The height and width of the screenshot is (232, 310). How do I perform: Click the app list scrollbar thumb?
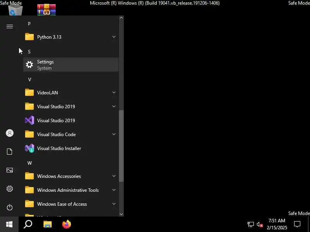pos(121,146)
